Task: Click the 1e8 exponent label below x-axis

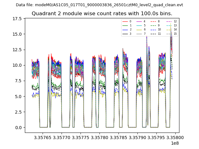Action: click(x=174, y=143)
